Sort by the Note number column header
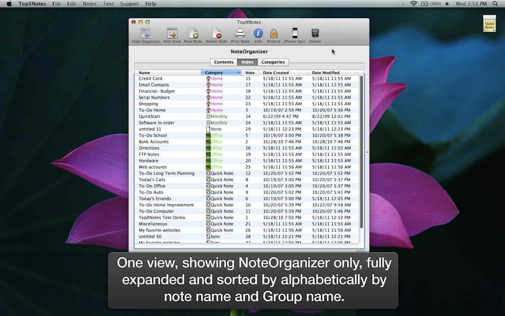The image size is (505, 316). (250, 72)
